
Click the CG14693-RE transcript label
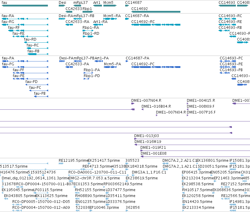pos(230,22)
